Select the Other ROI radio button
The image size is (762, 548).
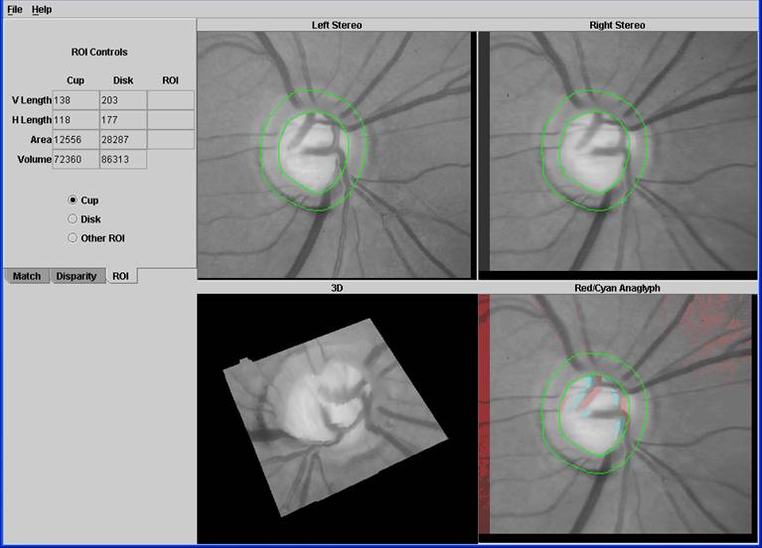[x=73, y=237]
